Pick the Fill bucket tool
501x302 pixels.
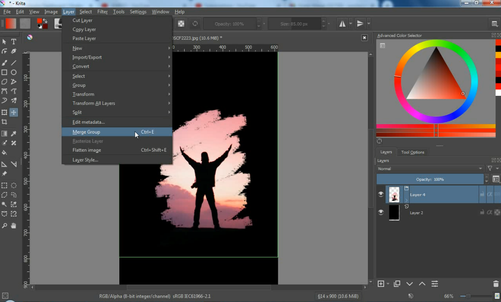(x=4, y=153)
